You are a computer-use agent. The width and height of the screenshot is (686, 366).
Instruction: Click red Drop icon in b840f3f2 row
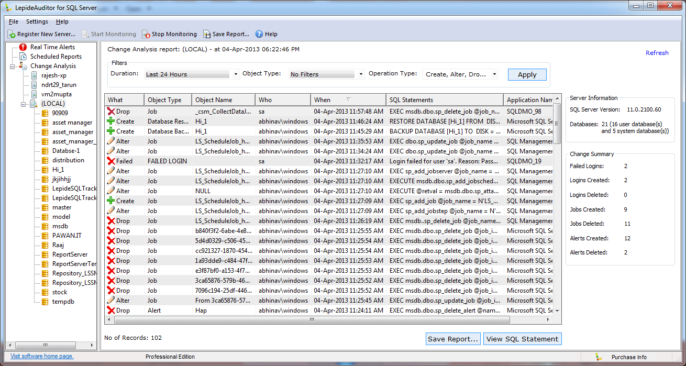pos(110,230)
